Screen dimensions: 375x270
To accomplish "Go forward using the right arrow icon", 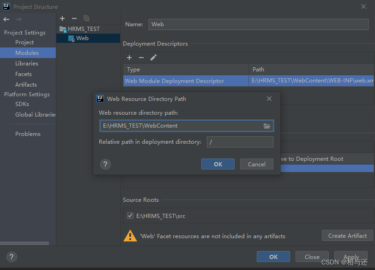I will coord(18,19).
